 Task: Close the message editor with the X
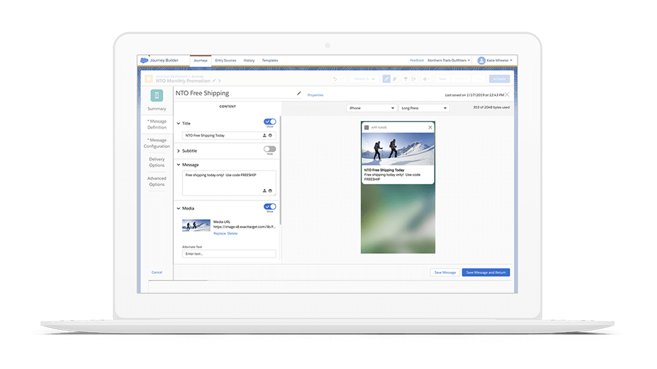coord(506,95)
